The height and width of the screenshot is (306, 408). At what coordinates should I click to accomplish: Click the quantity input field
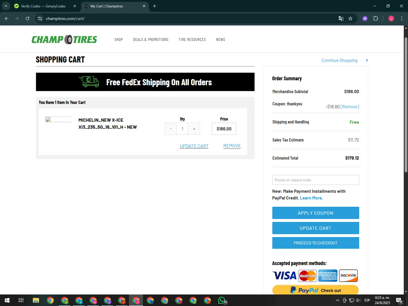tap(183, 129)
